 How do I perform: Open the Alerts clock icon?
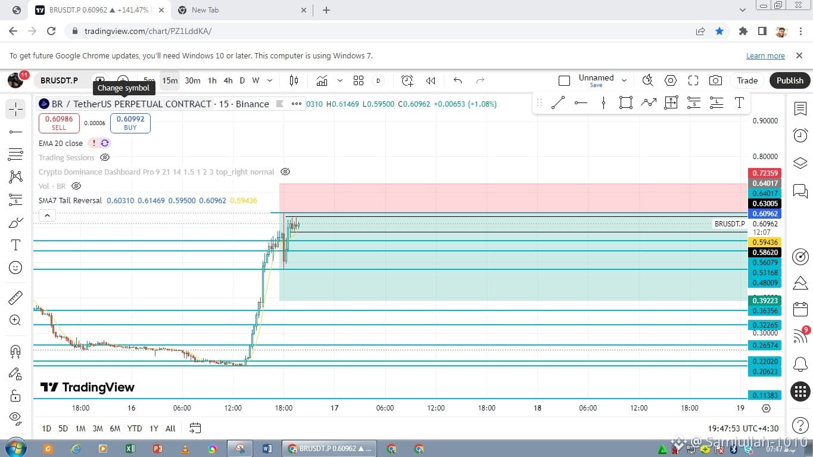tap(800, 135)
